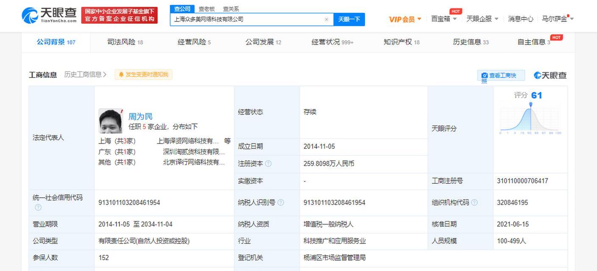Open 深圳淘贰货科技有限... company link
This screenshot has height=271, width=597.
194,152
